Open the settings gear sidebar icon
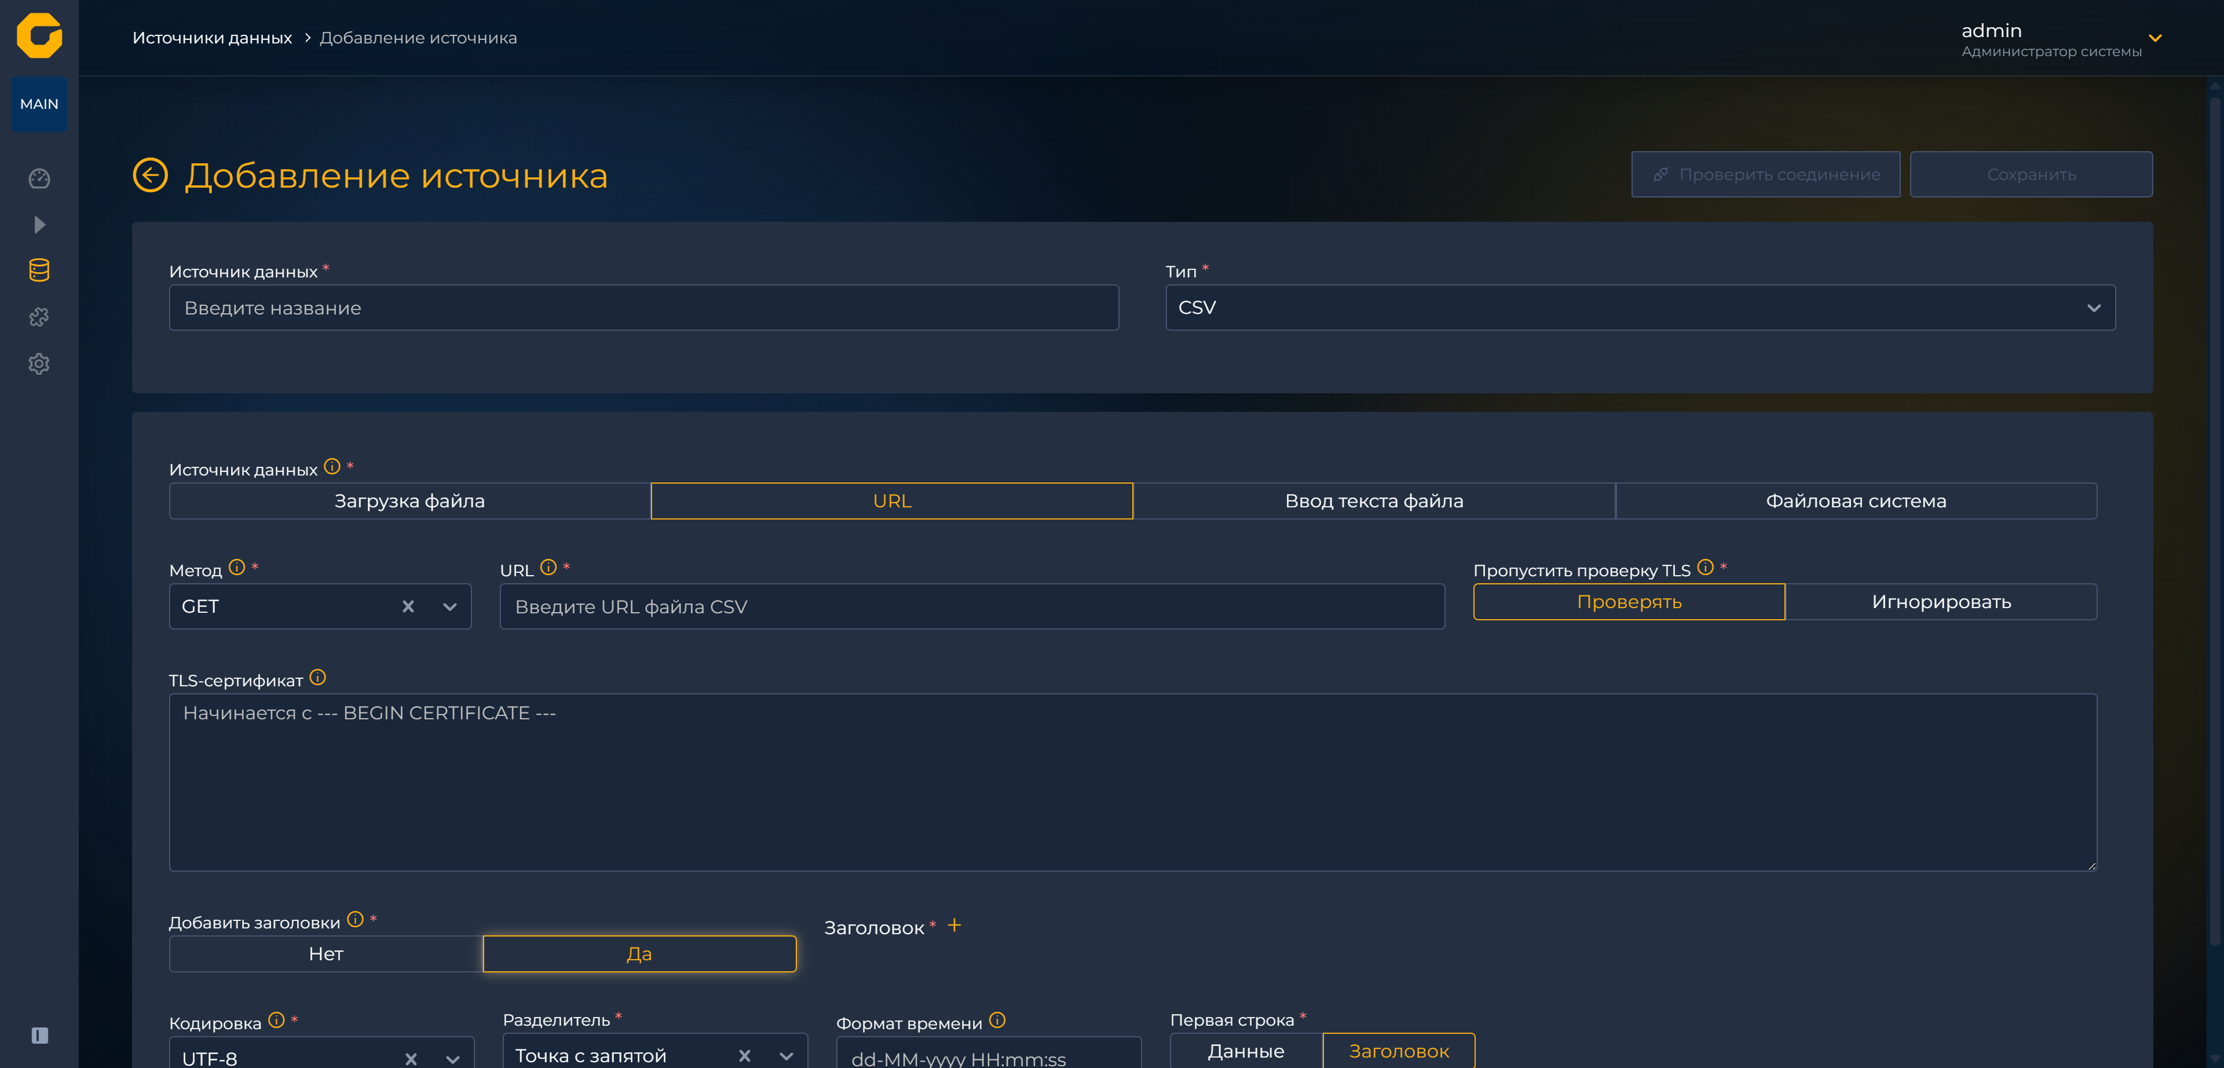Screen dimensions: 2224x1068 (39, 364)
